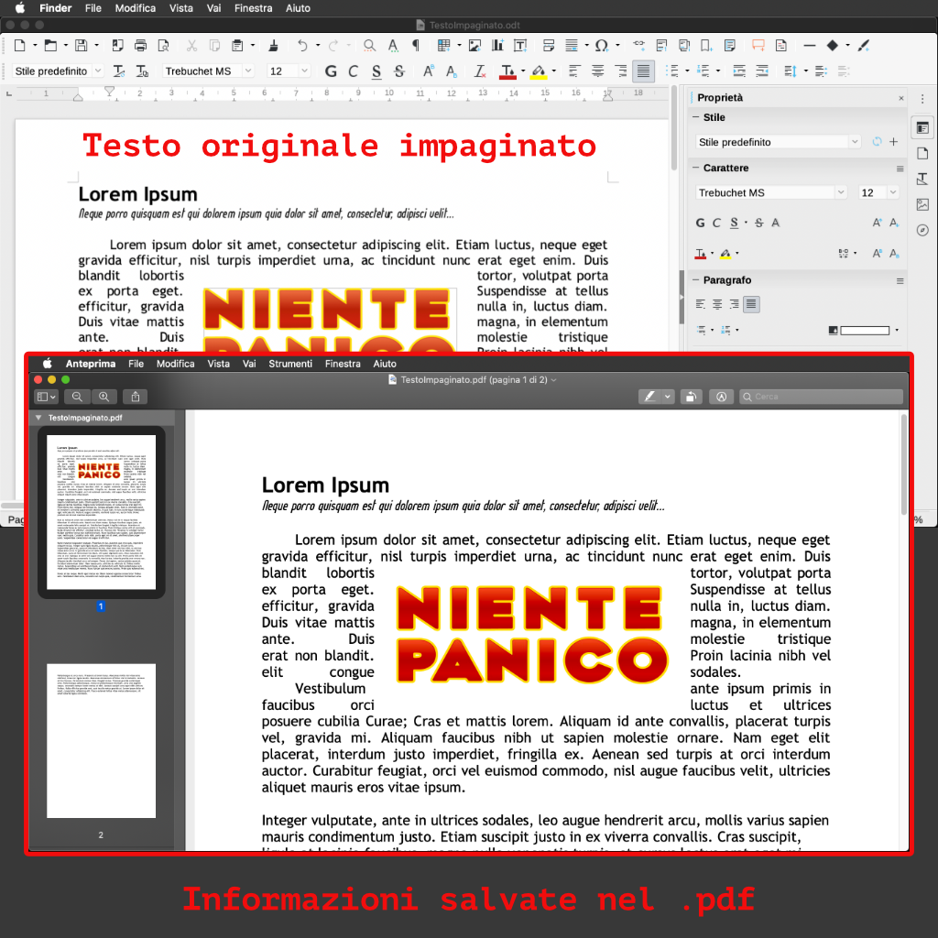
Task: Toggle bold (G) in formatting toolbar
Action: (x=331, y=71)
